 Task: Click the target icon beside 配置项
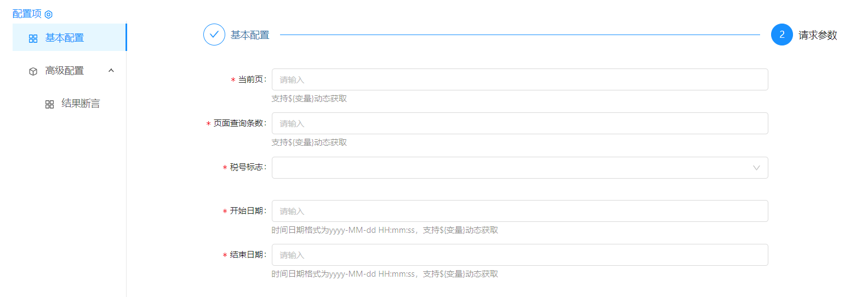pos(49,14)
